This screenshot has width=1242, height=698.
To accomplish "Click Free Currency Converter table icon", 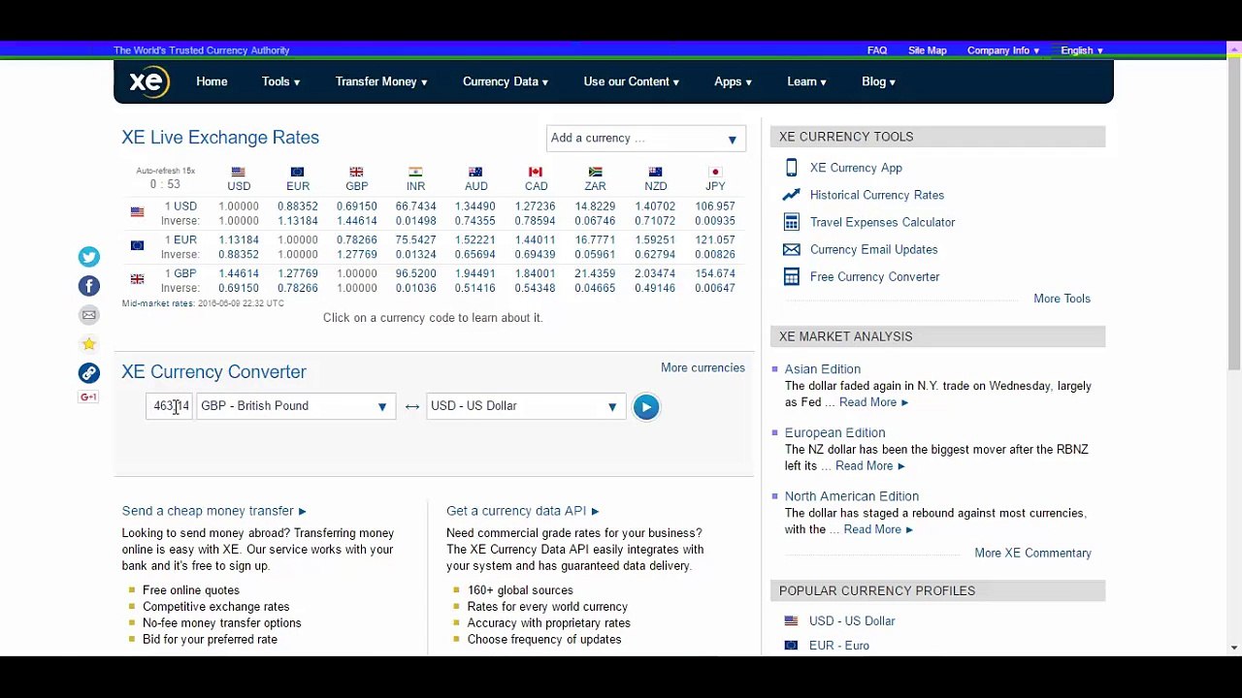I will point(792,277).
